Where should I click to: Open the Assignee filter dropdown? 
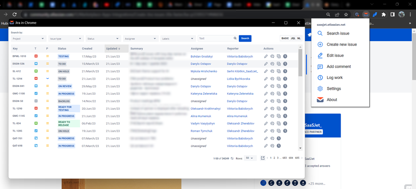pos(141,39)
